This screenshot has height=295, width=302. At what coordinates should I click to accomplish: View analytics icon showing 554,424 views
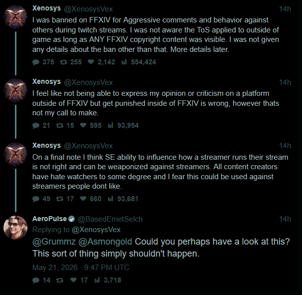(124, 62)
